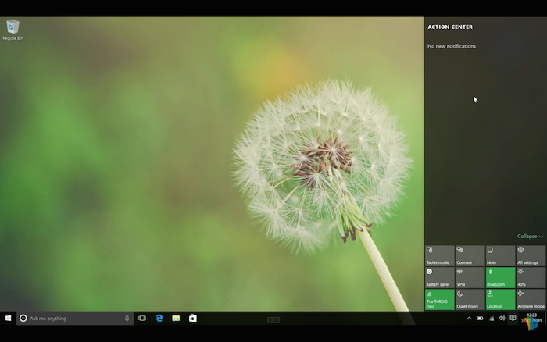547x342 pixels.
Task: Click the Connect quick action tile
Action: [470, 255]
